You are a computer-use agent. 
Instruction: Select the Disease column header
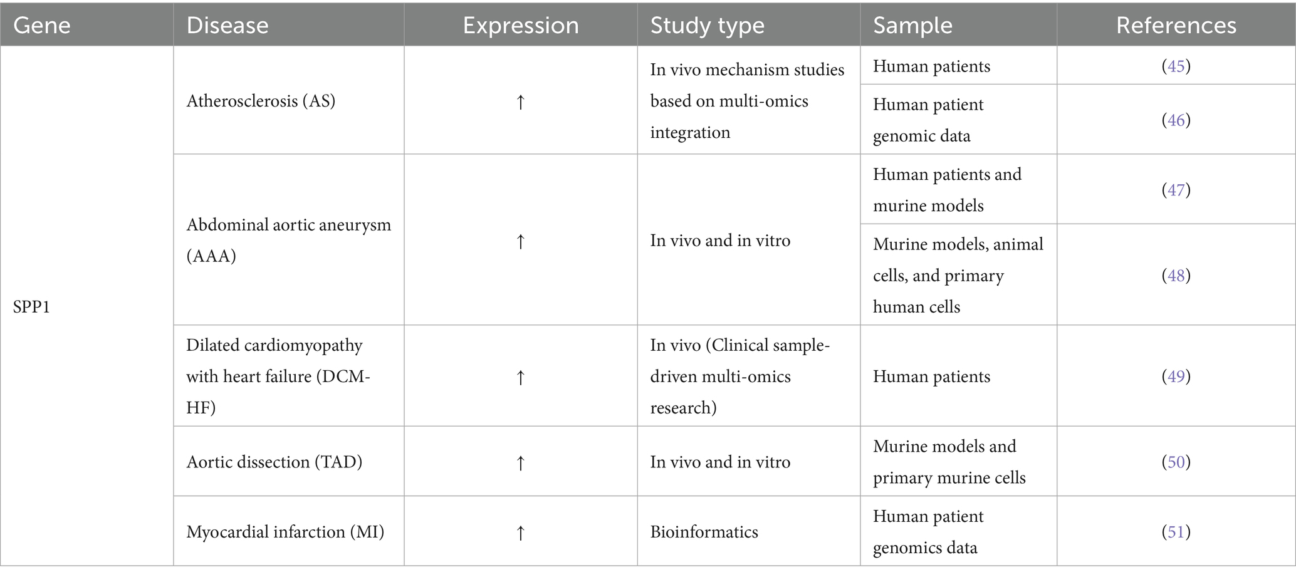click(x=227, y=26)
